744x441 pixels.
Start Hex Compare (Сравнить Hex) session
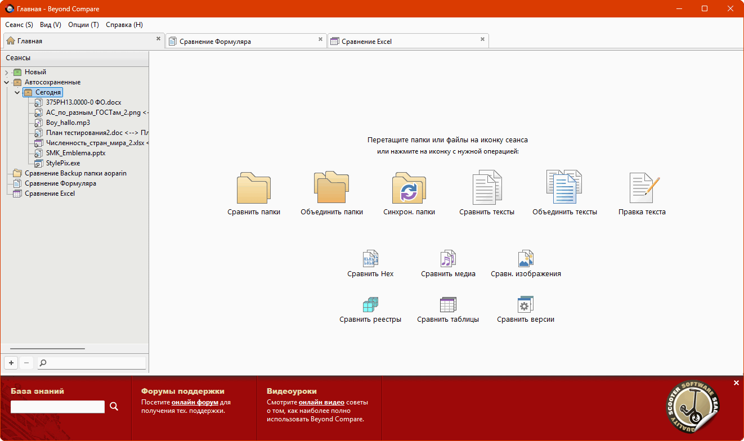pos(370,259)
